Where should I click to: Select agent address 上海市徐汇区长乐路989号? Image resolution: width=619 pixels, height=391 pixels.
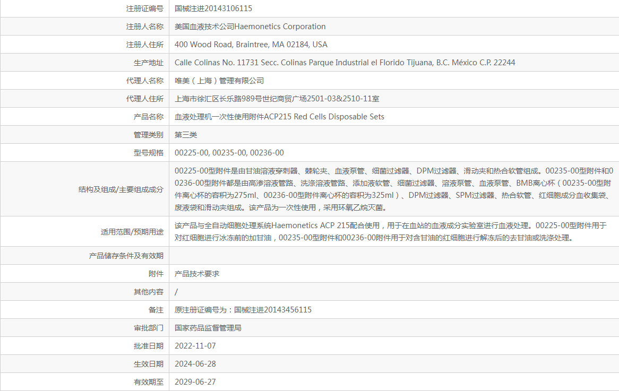[277, 99]
